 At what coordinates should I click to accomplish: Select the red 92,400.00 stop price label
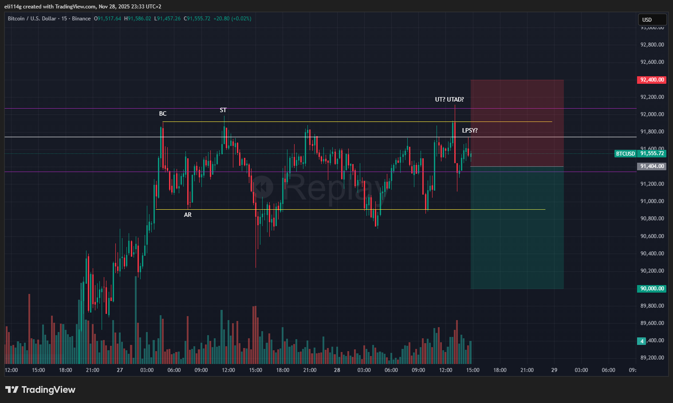[652, 80]
